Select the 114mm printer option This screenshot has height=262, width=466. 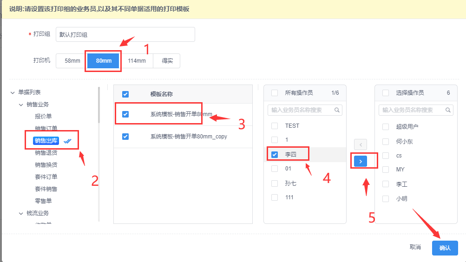[x=137, y=60]
